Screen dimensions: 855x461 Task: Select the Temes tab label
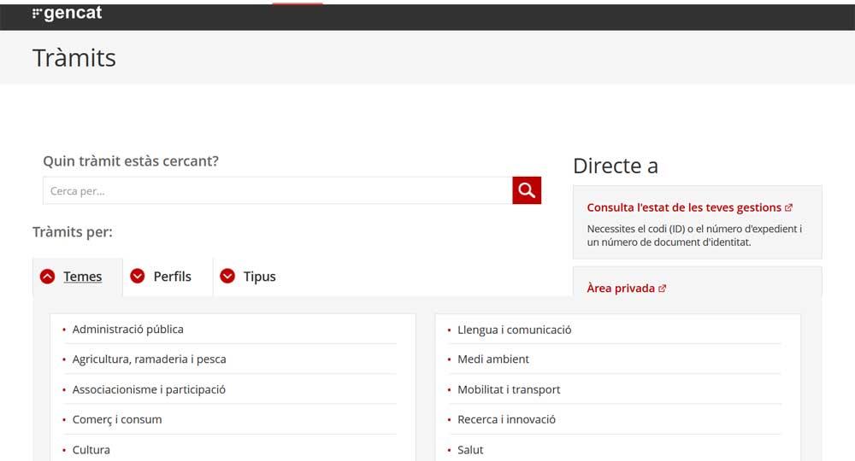(82, 277)
